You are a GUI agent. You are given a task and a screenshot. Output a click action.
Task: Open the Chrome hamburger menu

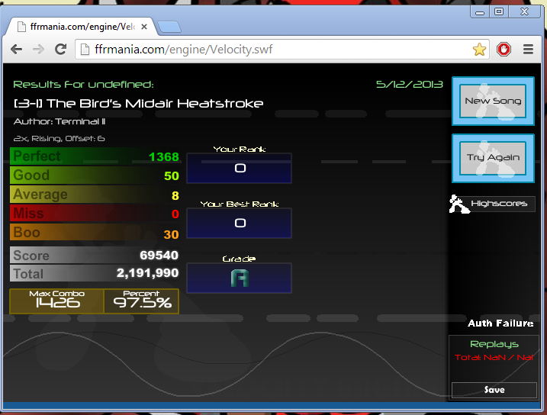coord(528,49)
